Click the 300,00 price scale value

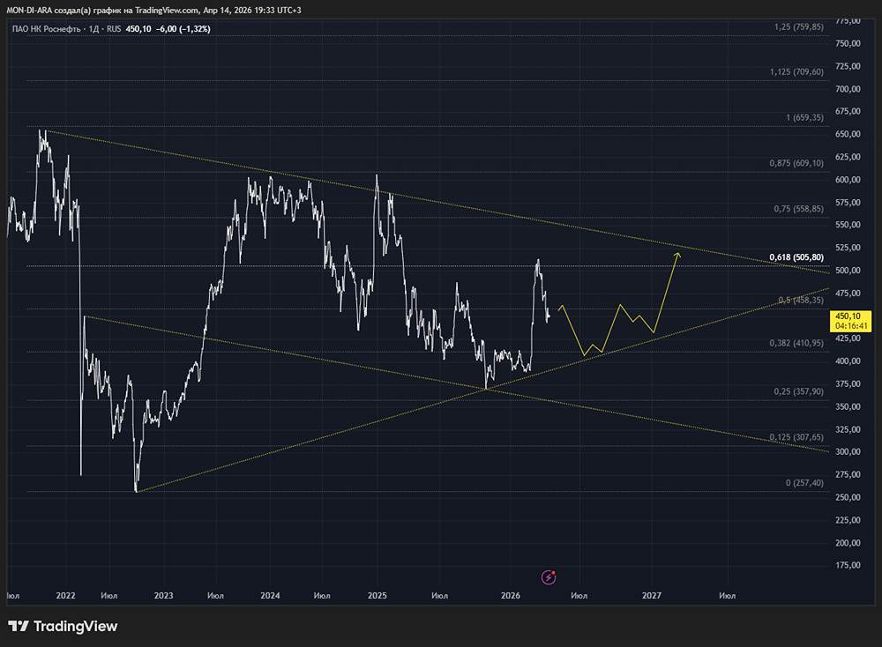(848, 451)
